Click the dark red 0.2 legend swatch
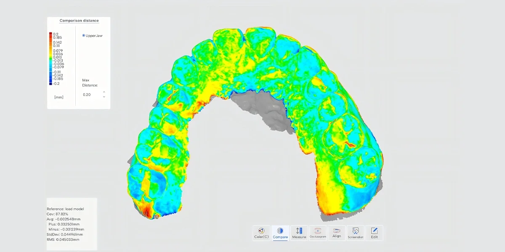 pyautogui.click(x=50, y=34)
